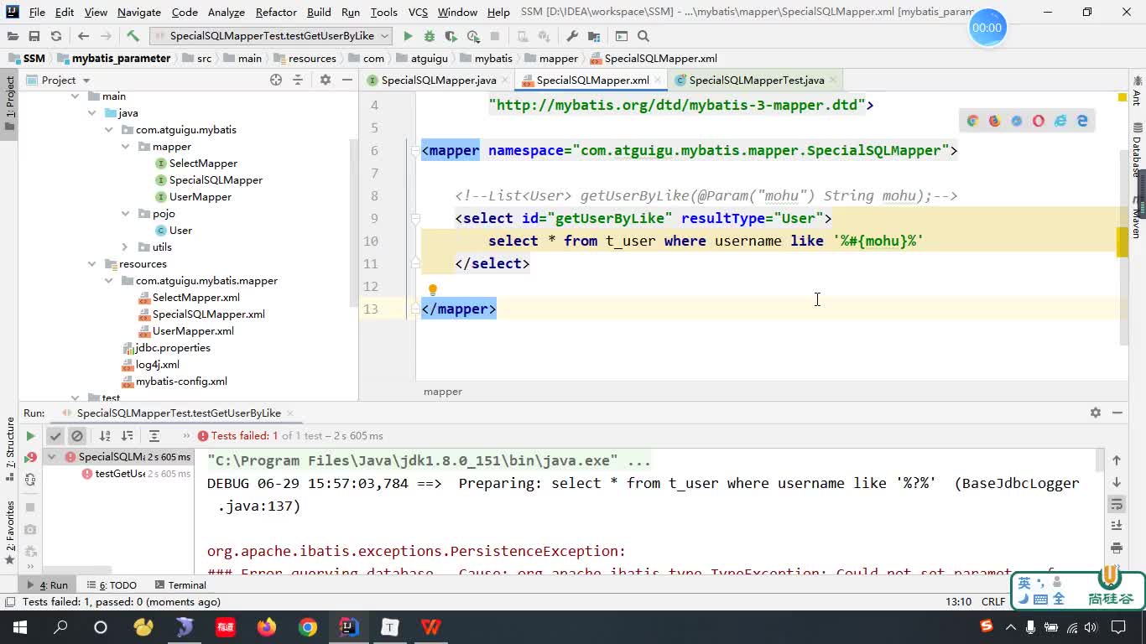Collapse the resources folder node
1146x644 pixels.
point(91,264)
